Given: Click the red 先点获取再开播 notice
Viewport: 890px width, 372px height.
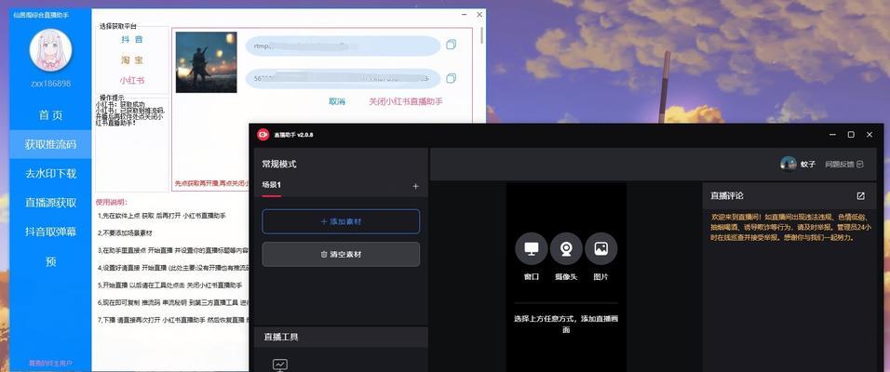Looking at the screenshot, I should (211, 184).
